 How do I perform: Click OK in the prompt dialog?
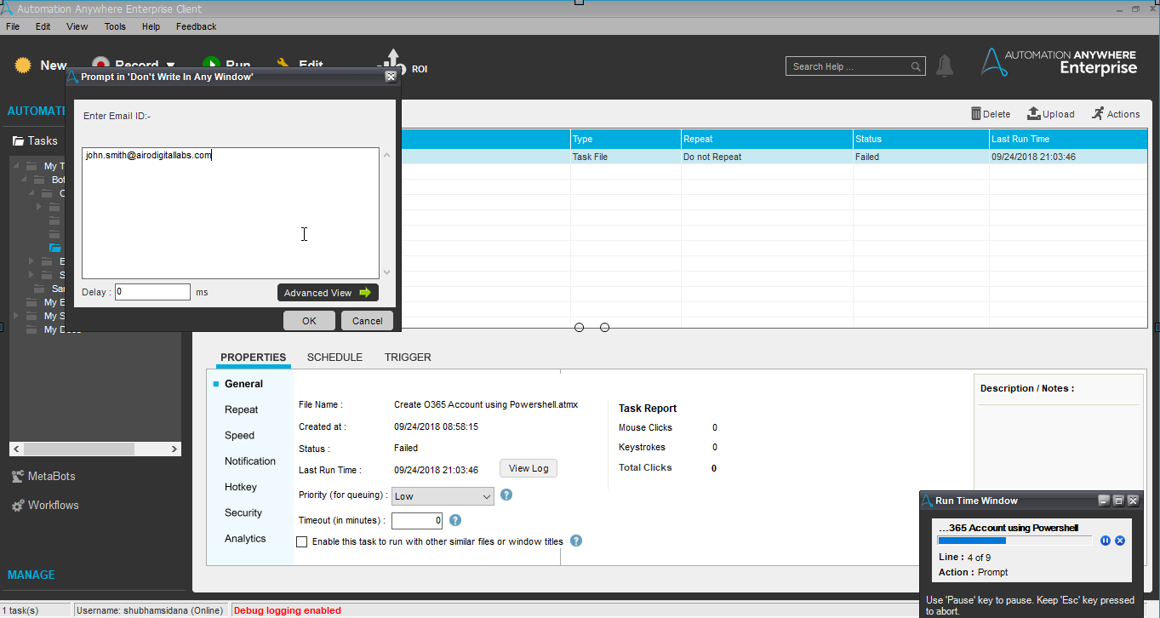tap(309, 321)
